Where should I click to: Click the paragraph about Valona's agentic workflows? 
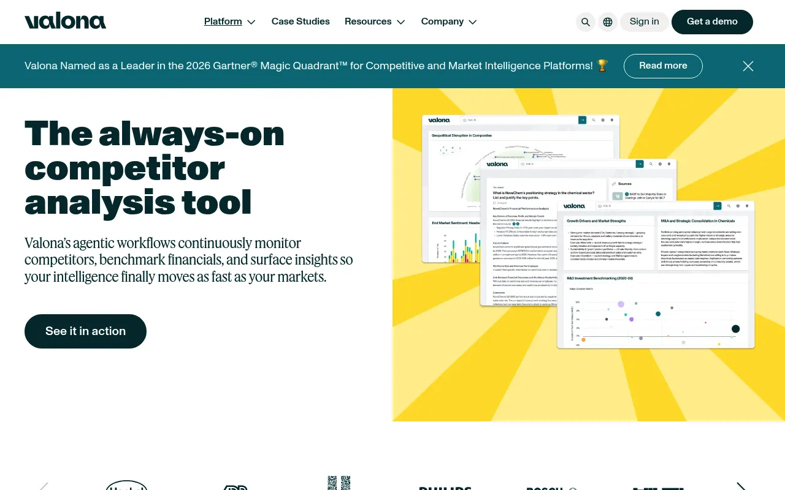(189, 260)
